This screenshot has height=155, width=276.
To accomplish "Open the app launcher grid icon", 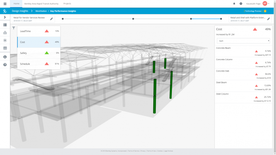I will (4, 3).
